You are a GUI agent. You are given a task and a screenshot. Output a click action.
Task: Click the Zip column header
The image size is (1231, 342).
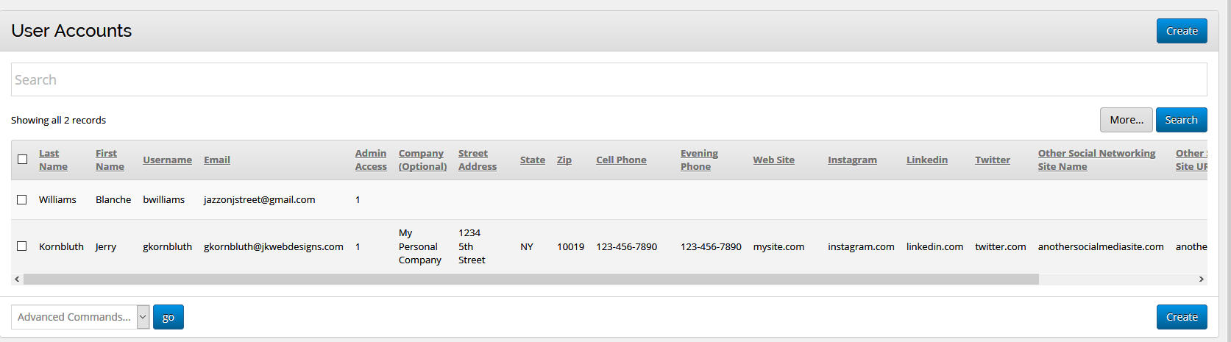coord(564,160)
